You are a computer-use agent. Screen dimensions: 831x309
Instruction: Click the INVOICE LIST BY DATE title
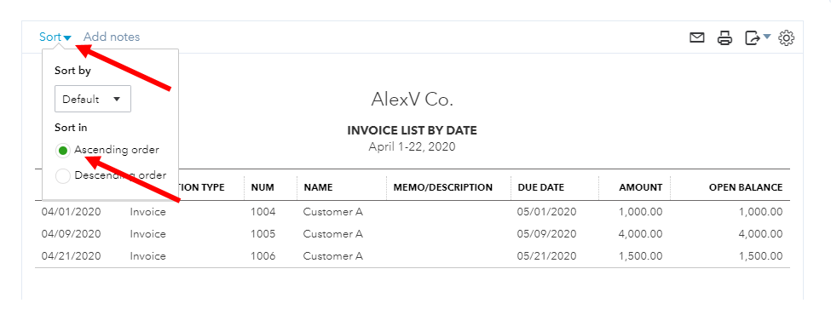pos(412,130)
